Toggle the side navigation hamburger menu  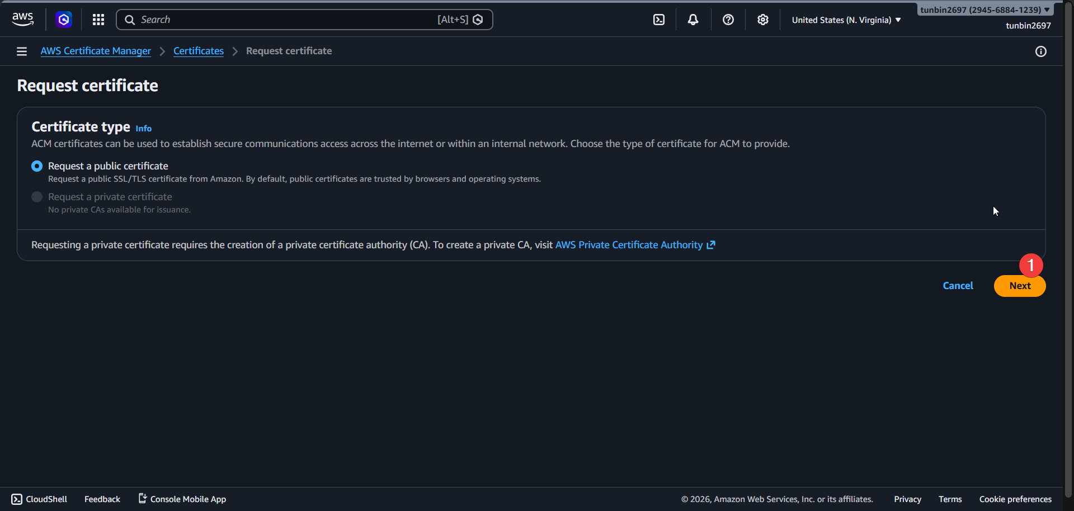tap(22, 51)
